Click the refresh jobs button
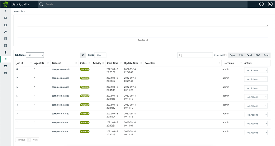 pos(83,55)
